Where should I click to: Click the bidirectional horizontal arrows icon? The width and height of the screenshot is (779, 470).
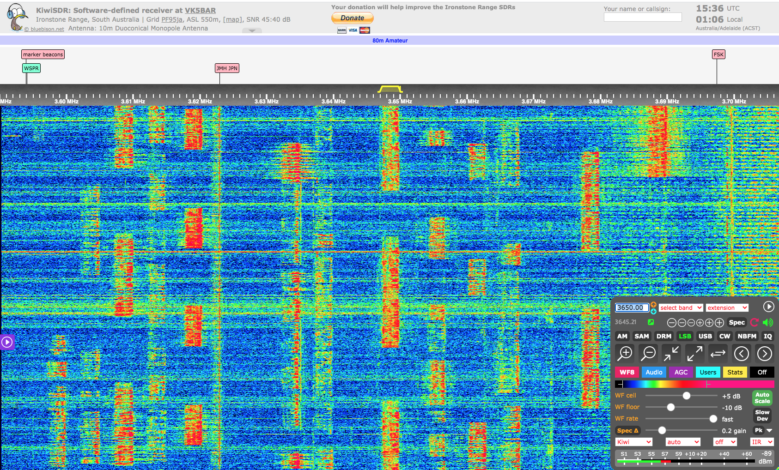(x=718, y=354)
